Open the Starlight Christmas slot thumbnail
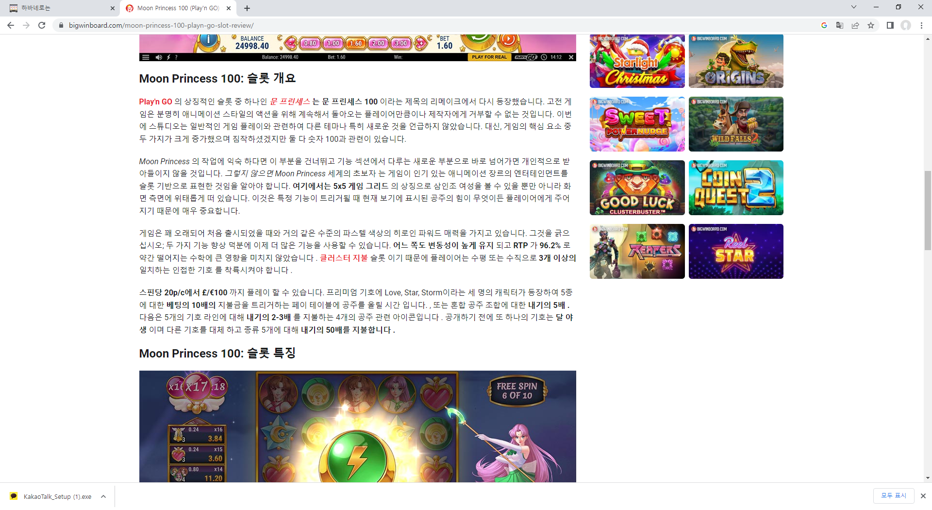This screenshot has height=510, width=932. pos(637,61)
